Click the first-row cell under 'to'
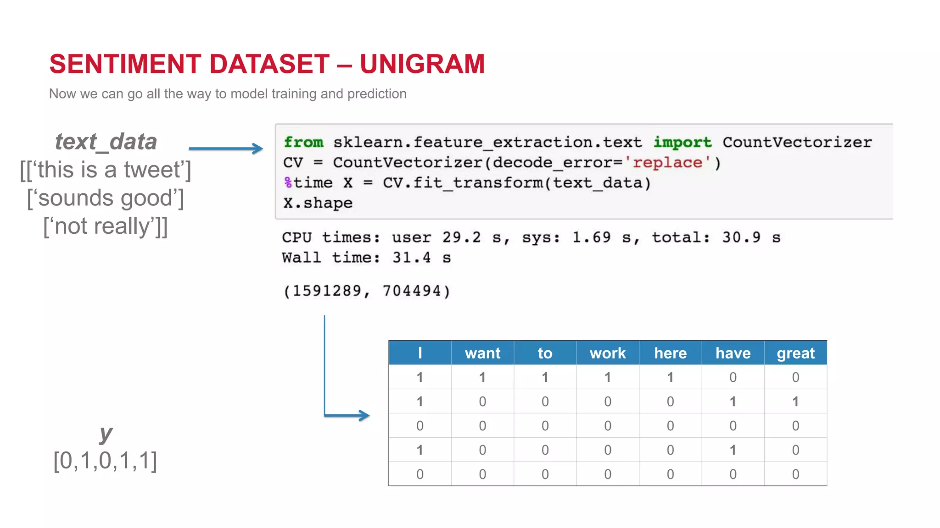Screen dimensions: 940x528 pyautogui.click(x=545, y=377)
